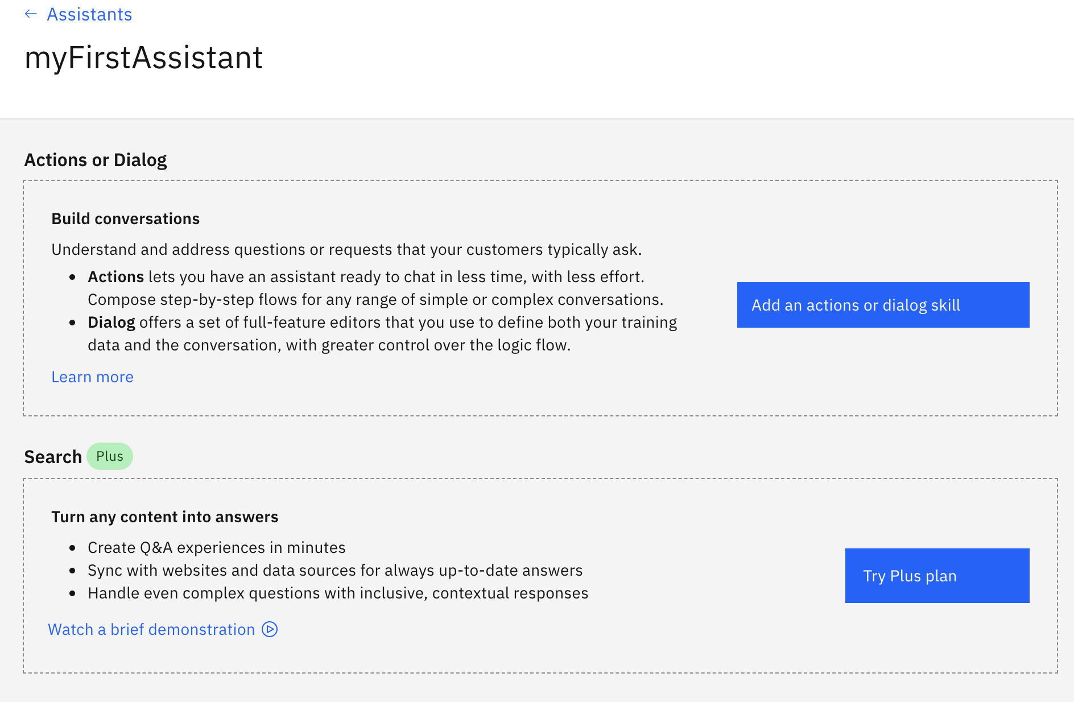Click the myFirstAssistant page title

[x=143, y=57]
